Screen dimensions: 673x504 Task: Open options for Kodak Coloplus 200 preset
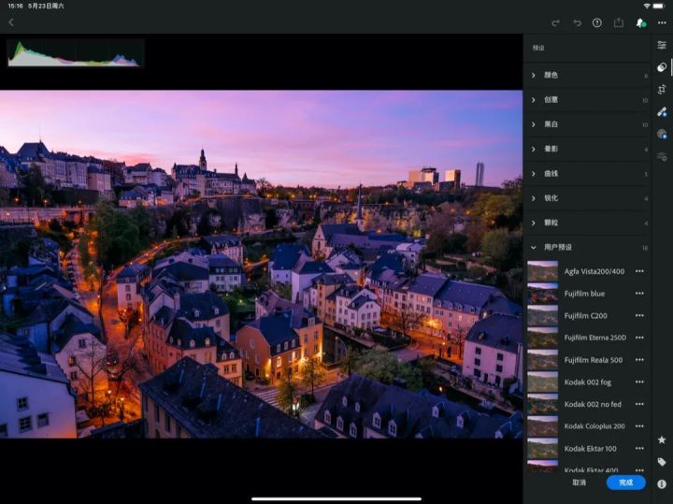(x=639, y=426)
